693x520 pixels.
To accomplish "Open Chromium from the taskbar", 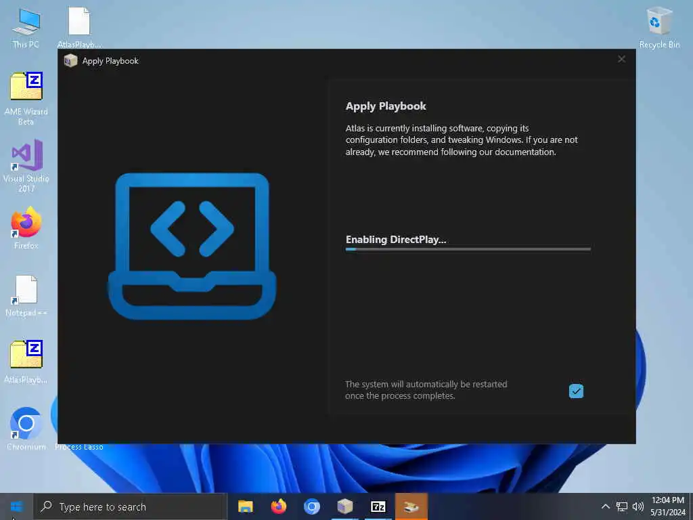I will (x=311, y=506).
